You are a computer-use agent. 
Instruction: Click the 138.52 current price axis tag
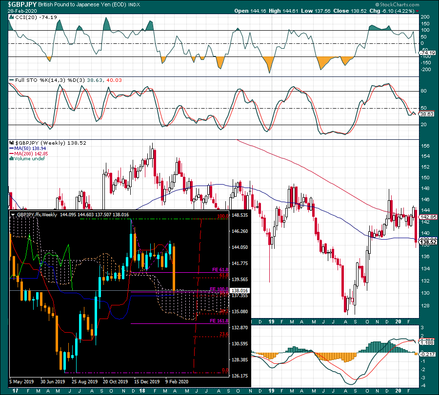[x=428, y=242]
